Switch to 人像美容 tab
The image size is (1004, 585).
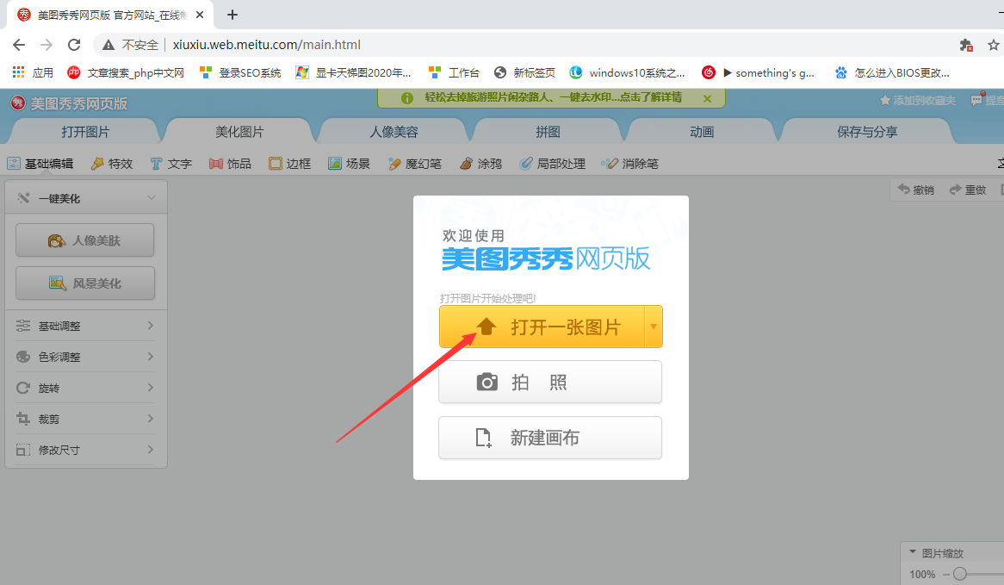(x=394, y=132)
